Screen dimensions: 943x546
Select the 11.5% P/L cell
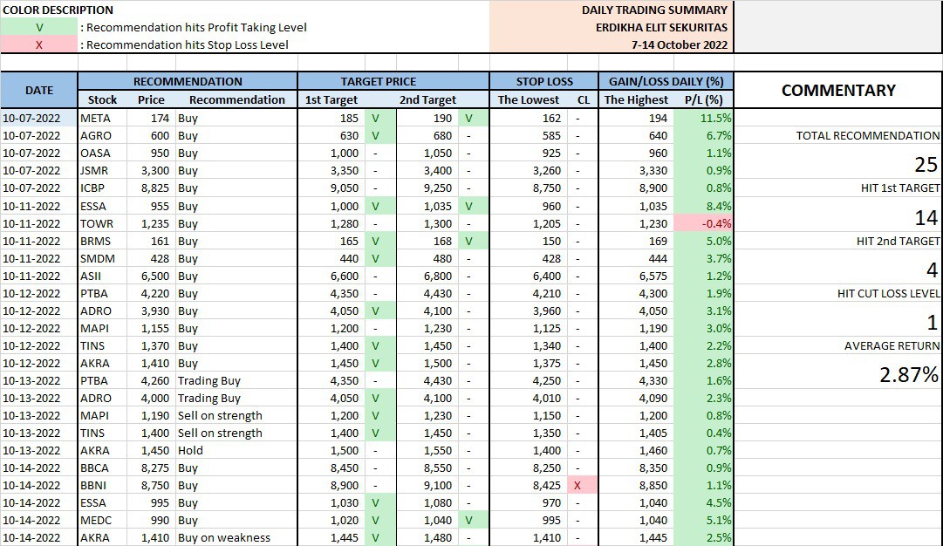click(x=711, y=118)
